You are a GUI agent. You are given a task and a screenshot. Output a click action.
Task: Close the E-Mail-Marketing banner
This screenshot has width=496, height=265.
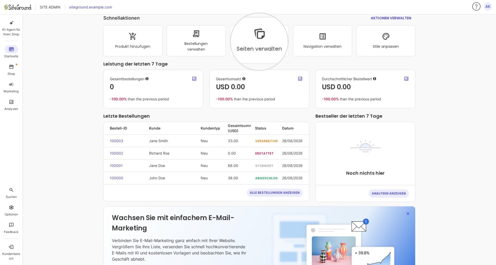point(408,214)
